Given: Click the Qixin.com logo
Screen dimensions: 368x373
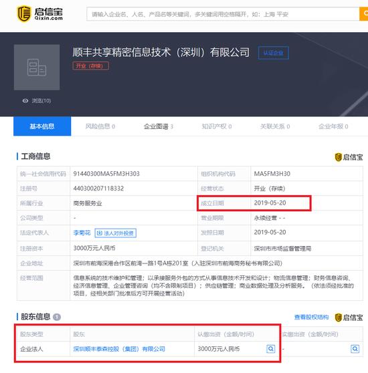Looking at the screenshot, I should pos(39,14).
